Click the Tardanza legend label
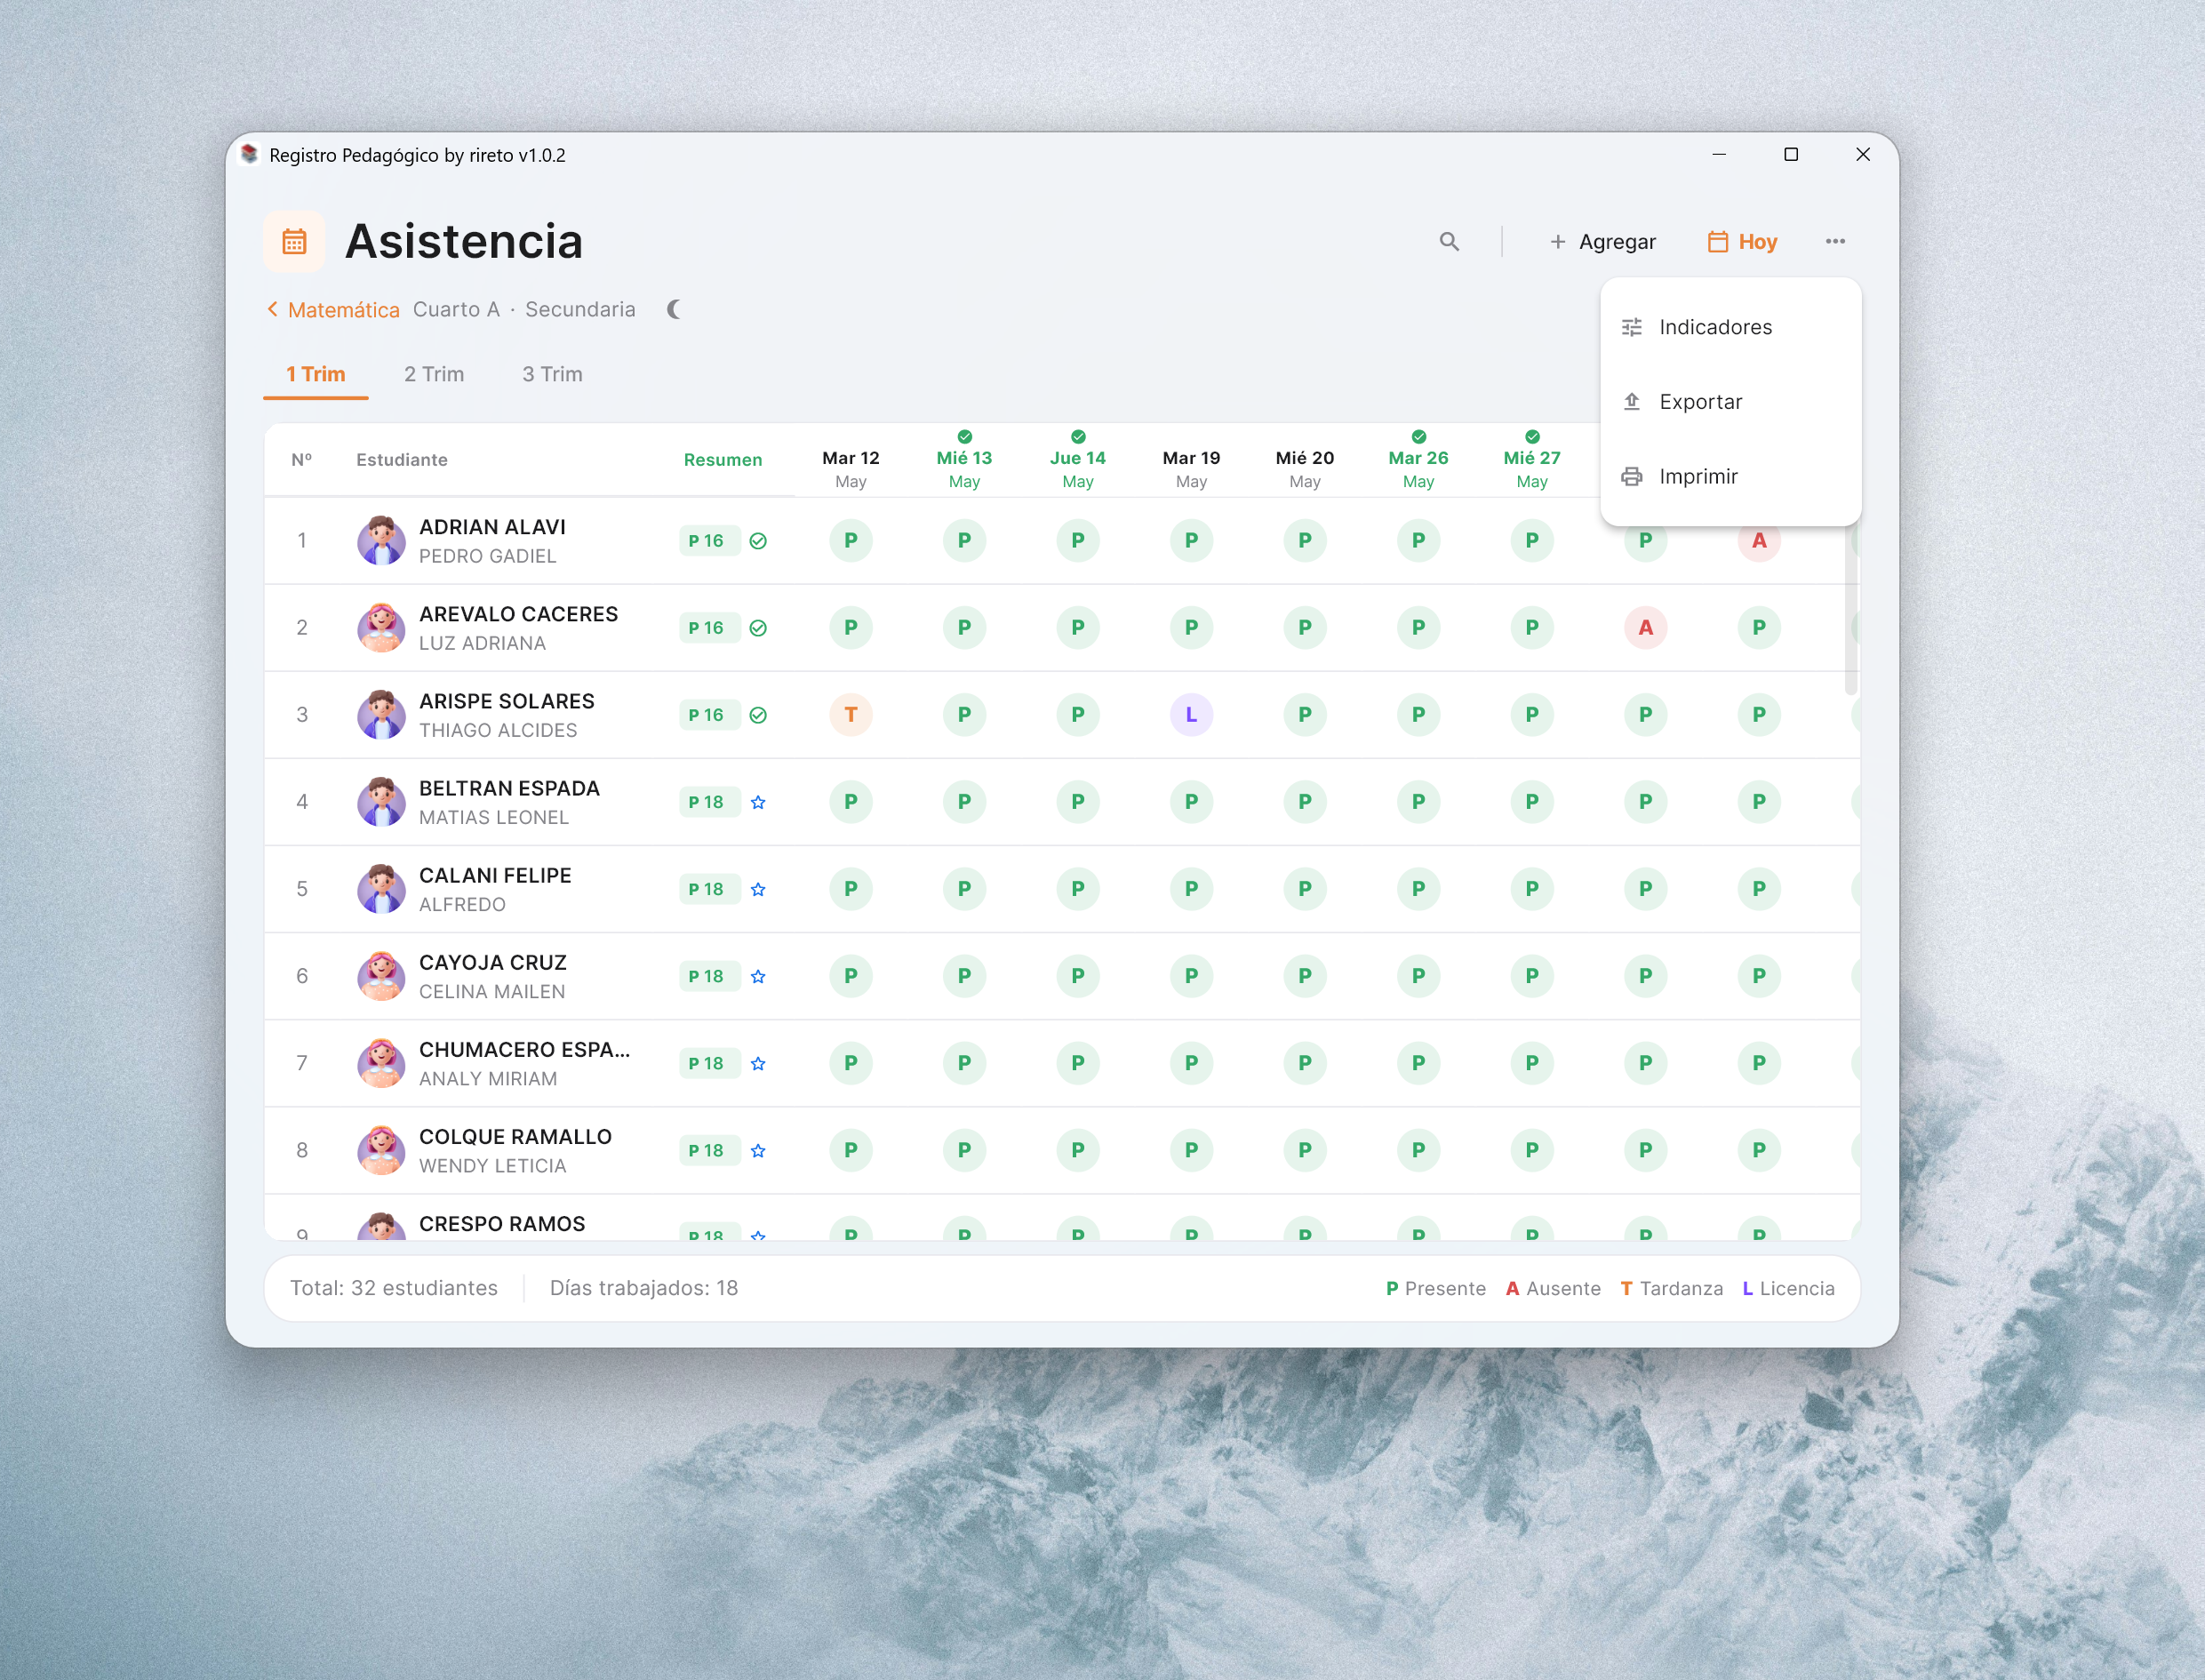Viewport: 2205px width, 1680px height. [1671, 1289]
